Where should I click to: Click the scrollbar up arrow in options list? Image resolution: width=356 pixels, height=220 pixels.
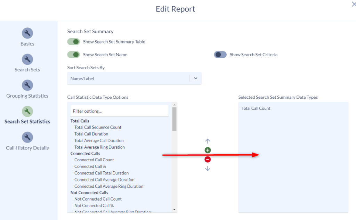pos(175,105)
